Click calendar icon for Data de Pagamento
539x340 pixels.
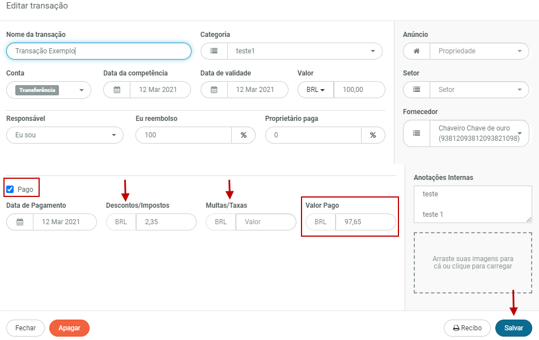click(x=20, y=222)
